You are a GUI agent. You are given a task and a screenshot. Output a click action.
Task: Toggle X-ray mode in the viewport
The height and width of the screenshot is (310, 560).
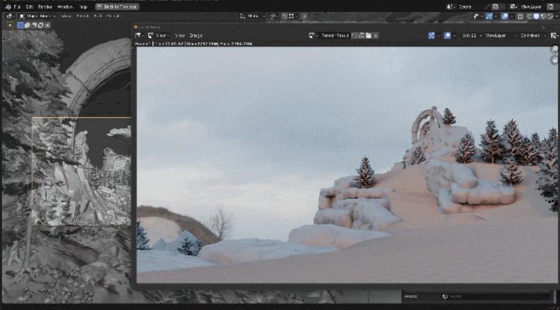(520, 16)
